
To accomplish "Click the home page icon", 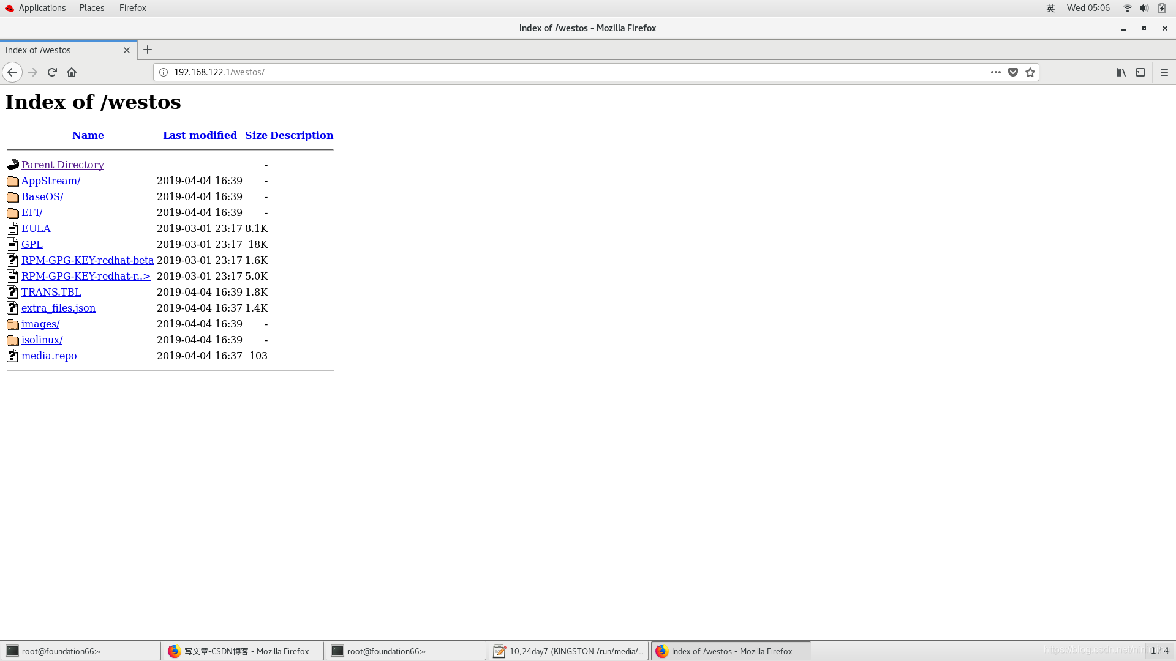I will point(72,72).
